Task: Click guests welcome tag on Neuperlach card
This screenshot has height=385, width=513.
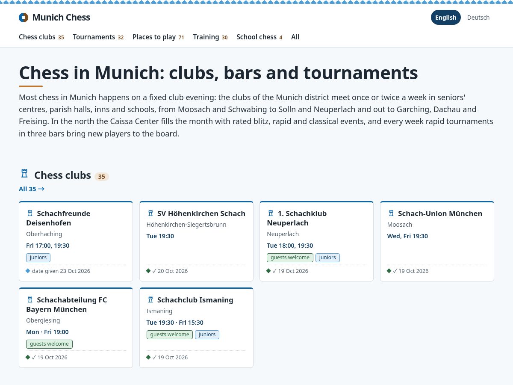Action: tap(290, 258)
